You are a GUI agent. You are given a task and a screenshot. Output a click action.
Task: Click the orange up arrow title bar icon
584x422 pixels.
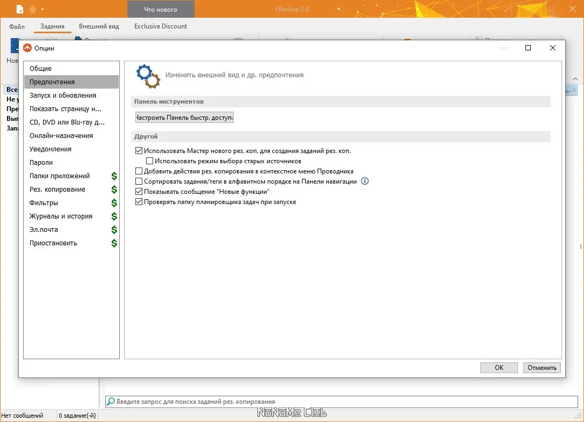point(32,9)
